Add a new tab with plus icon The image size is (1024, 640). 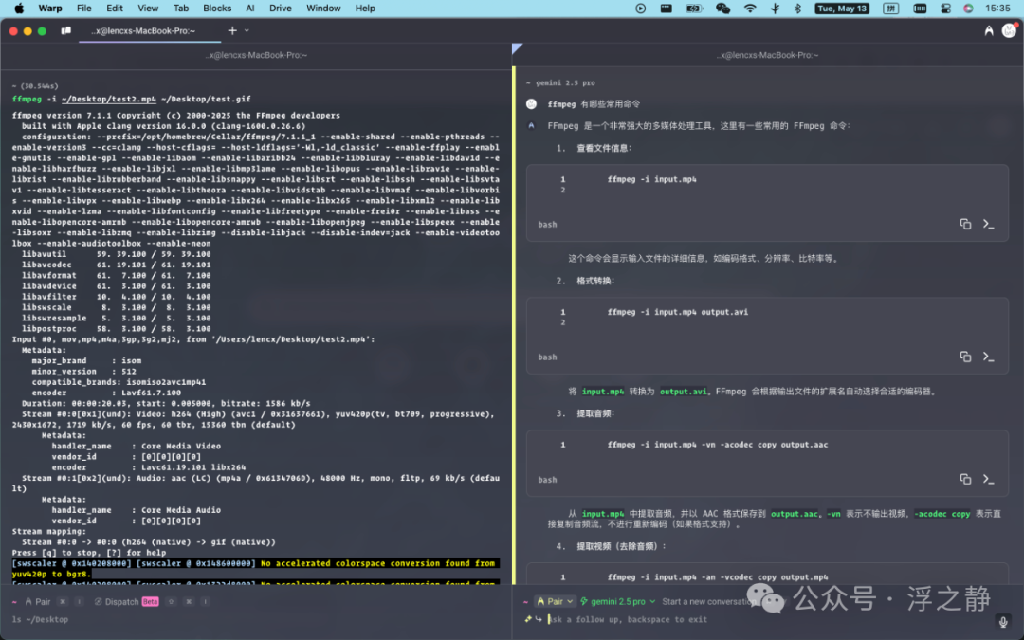pyautogui.click(x=232, y=30)
